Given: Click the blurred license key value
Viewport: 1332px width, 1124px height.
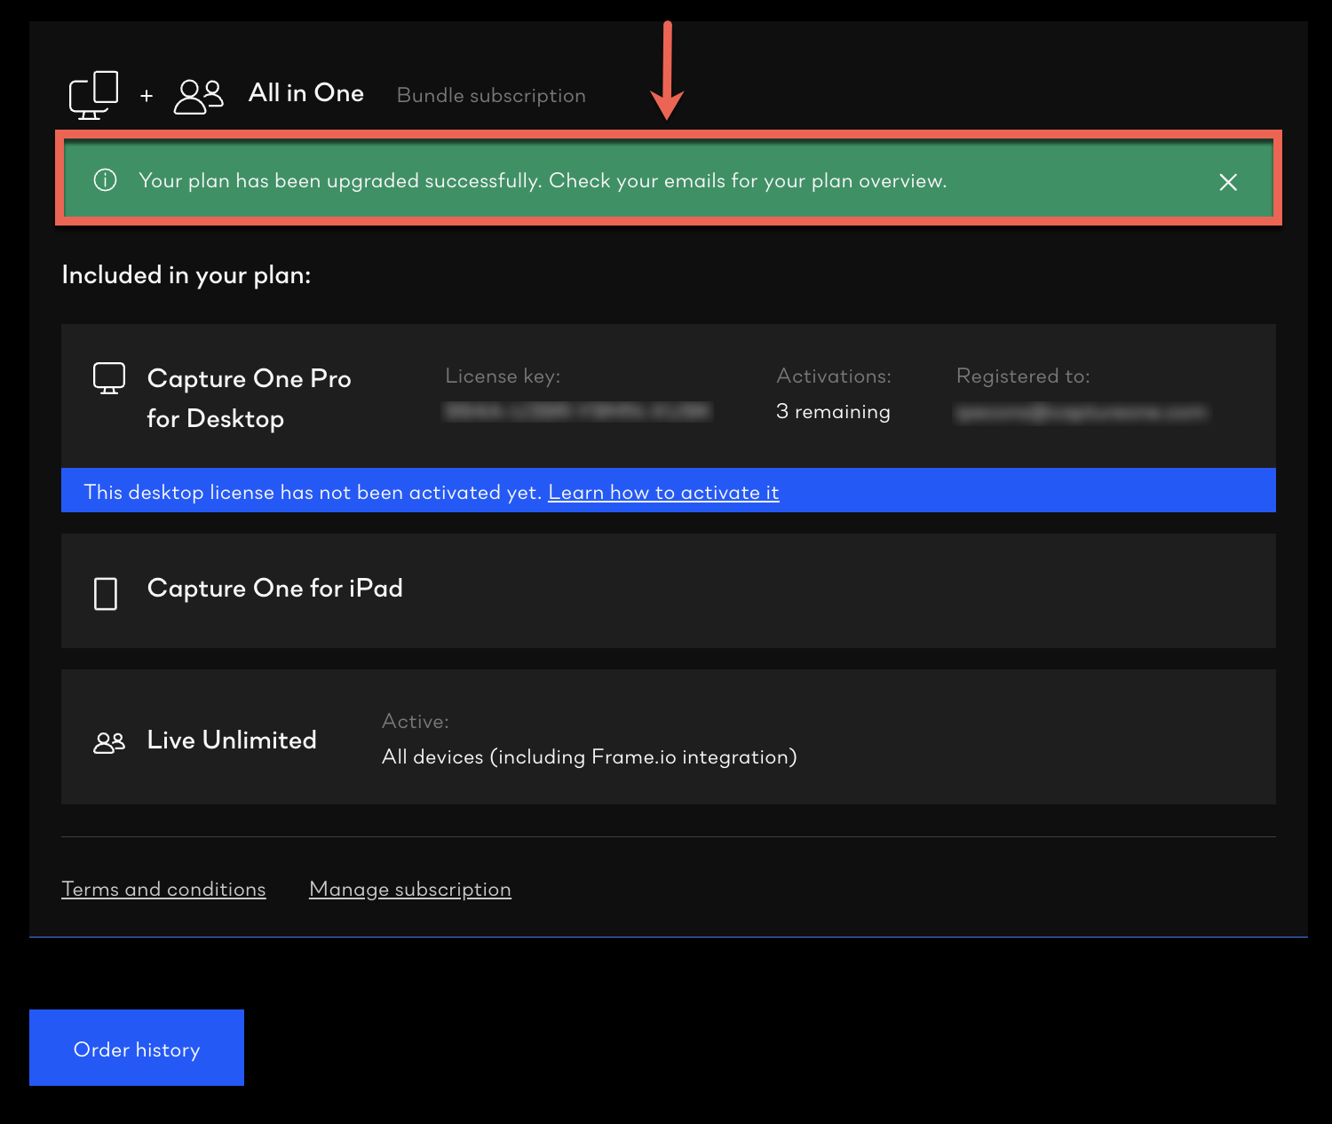Looking at the screenshot, I should [577, 411].
